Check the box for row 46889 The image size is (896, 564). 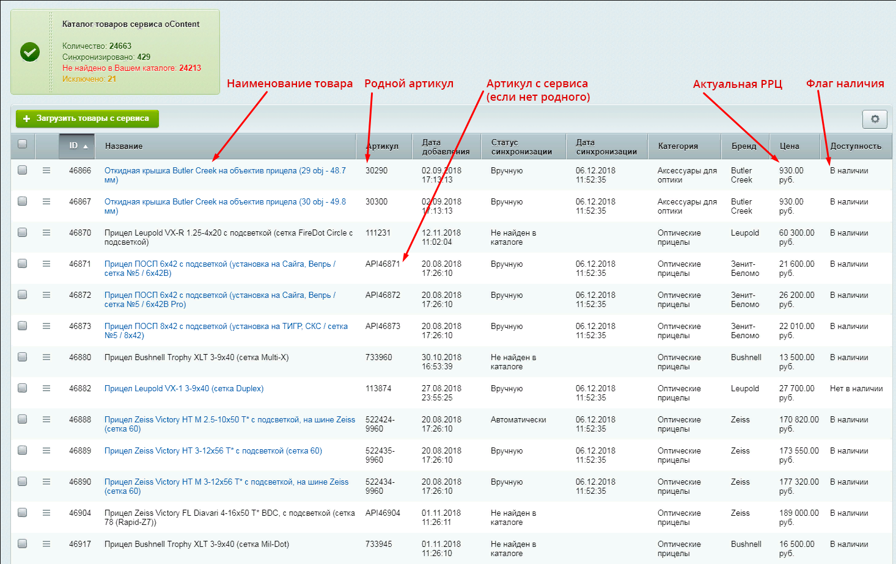(23, 450)
